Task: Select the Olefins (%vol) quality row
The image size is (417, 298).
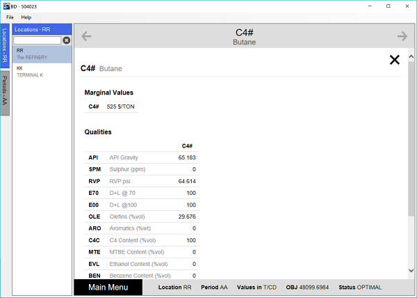Action: coord(141,217)
